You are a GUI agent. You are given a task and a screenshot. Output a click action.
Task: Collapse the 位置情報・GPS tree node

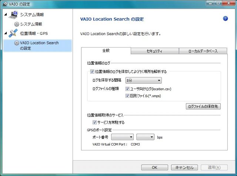[6, 33]
